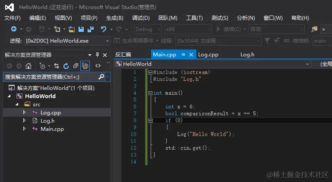Click the src folder icon in the tree

pyautogui.click(x=27, y=104)
